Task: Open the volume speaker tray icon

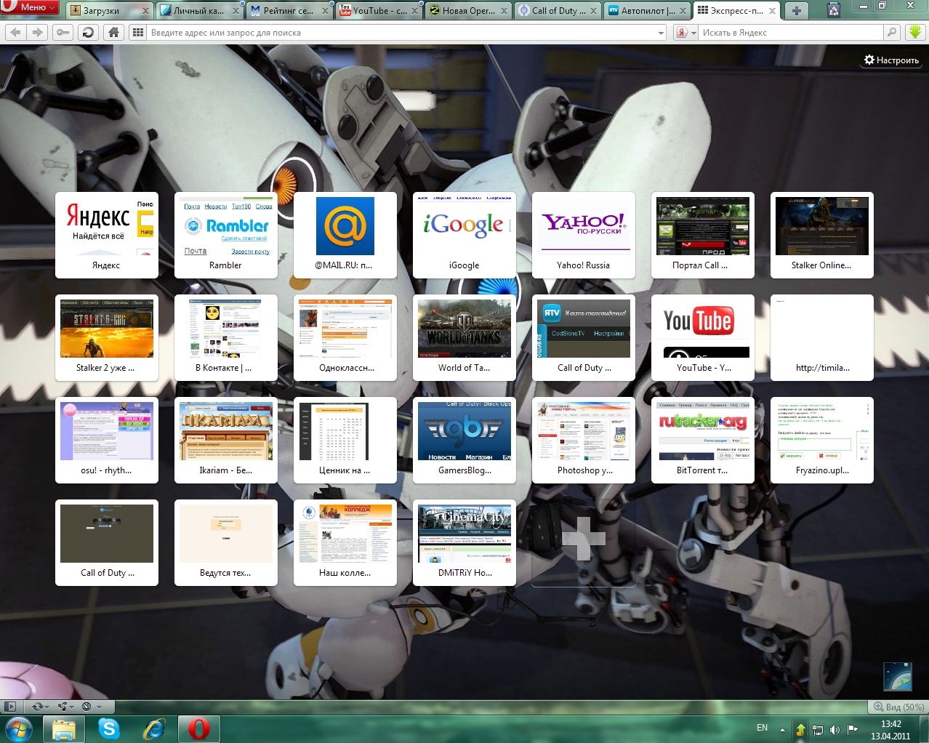Action: tap(835, 729)
